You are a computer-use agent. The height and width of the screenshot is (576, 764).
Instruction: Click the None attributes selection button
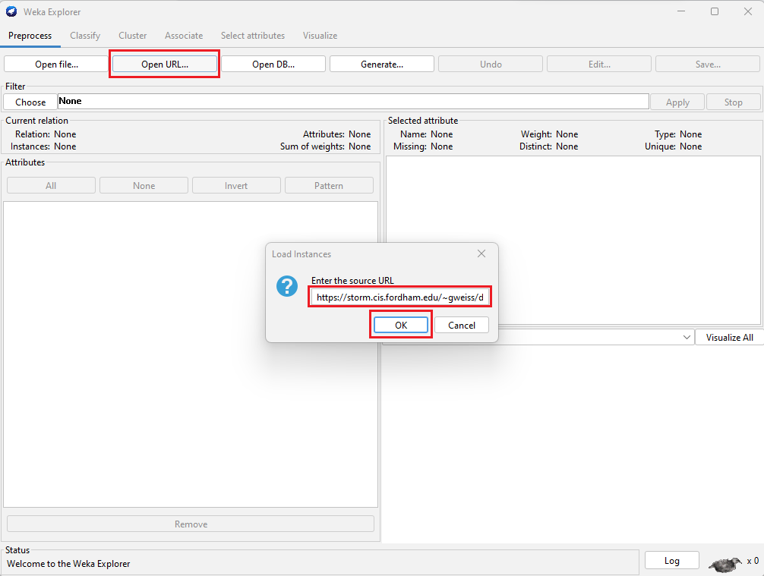pos(144,185)
